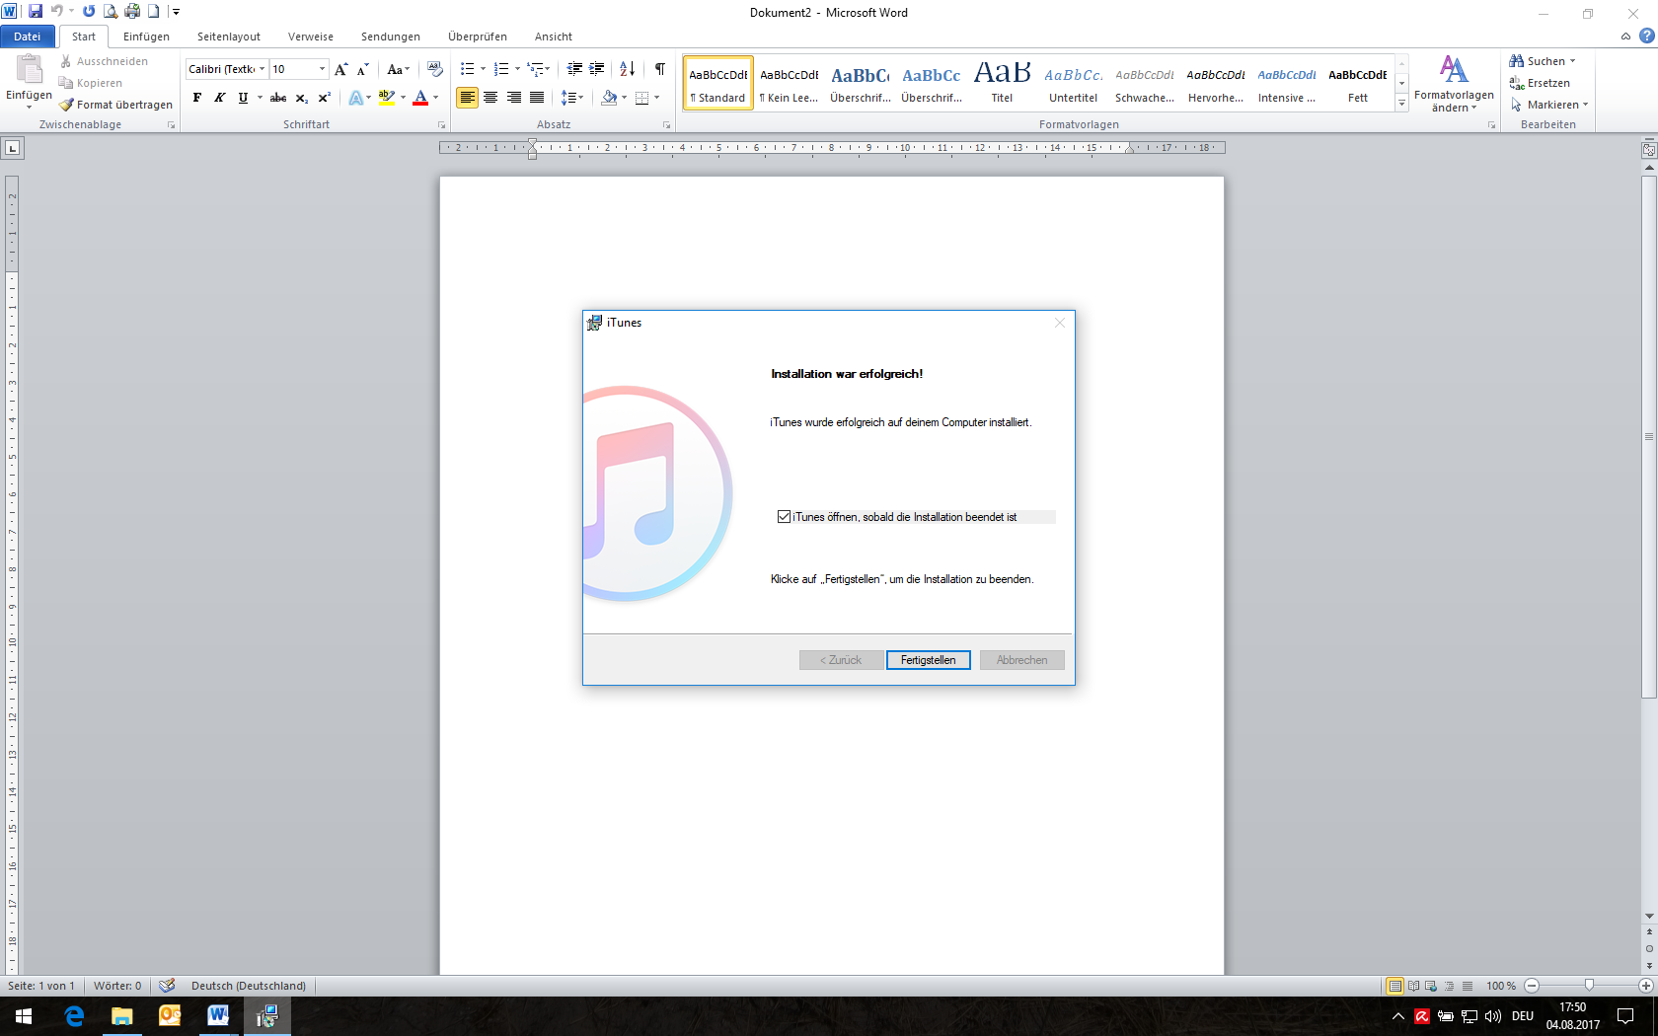Click the Format übertragen paintbrush

tap(115, 105)
